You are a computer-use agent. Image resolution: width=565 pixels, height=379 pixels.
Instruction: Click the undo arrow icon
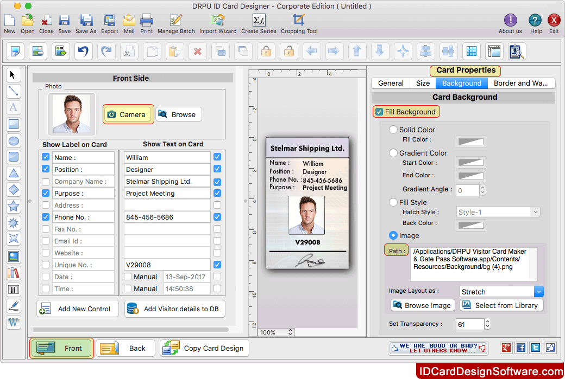coord(84,52)
